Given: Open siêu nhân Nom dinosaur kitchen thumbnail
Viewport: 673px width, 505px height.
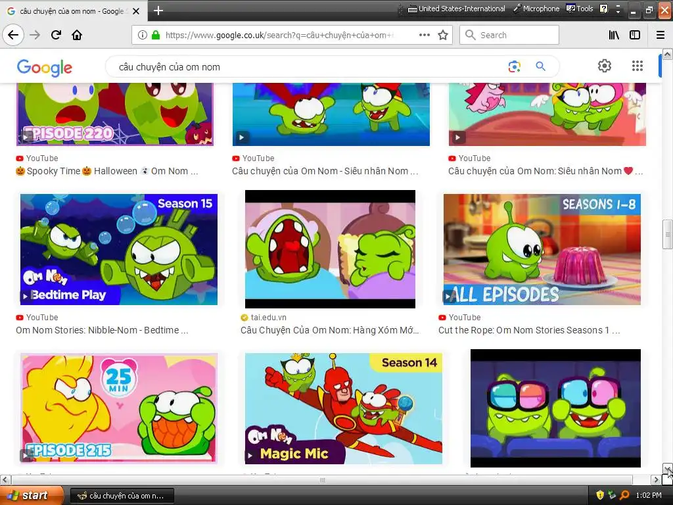Looking at the screenshot, I should [547, 114].
